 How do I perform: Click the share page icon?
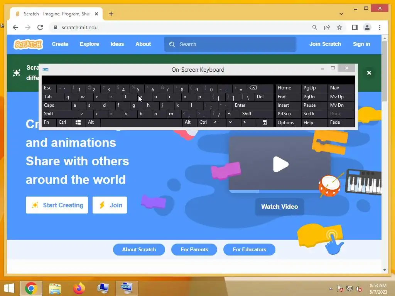[327, 27]
